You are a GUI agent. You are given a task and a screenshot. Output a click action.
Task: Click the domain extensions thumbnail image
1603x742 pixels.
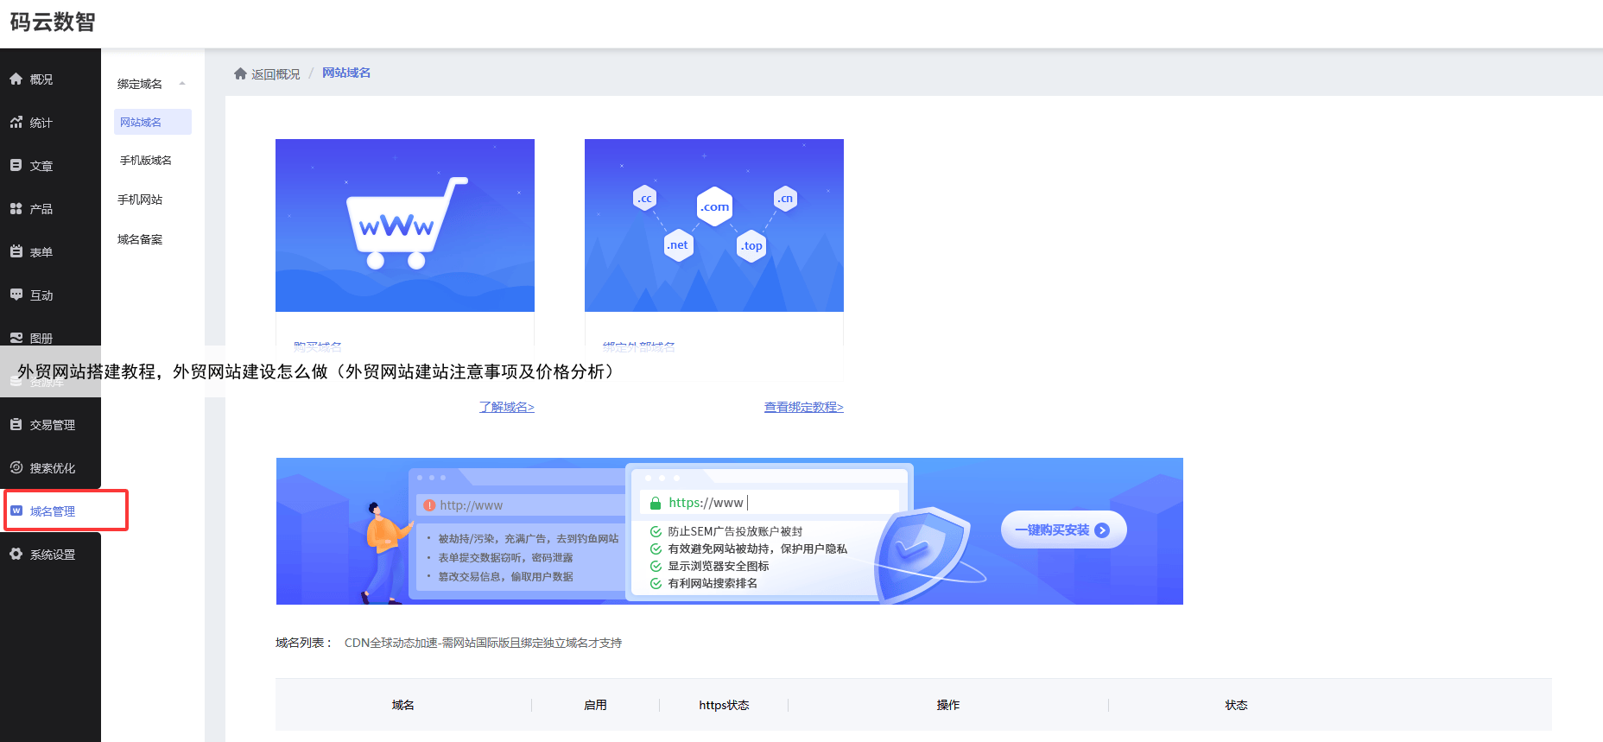713,225
